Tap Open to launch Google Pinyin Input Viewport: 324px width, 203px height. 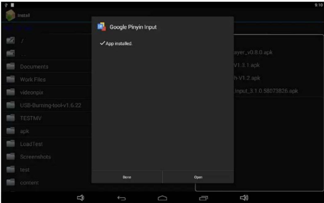click(198, 177)
